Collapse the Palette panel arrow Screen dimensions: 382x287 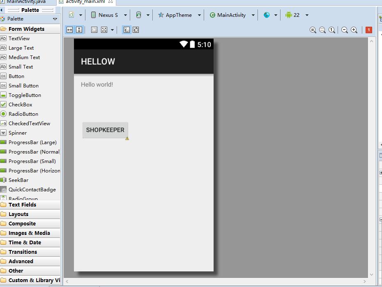(x=2, y=10)
